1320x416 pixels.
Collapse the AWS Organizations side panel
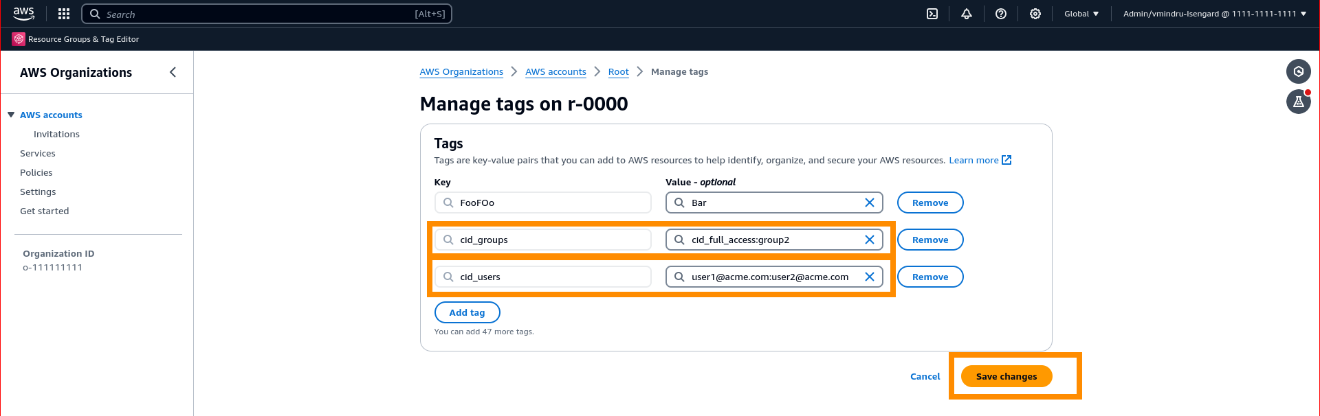[173, 72]
